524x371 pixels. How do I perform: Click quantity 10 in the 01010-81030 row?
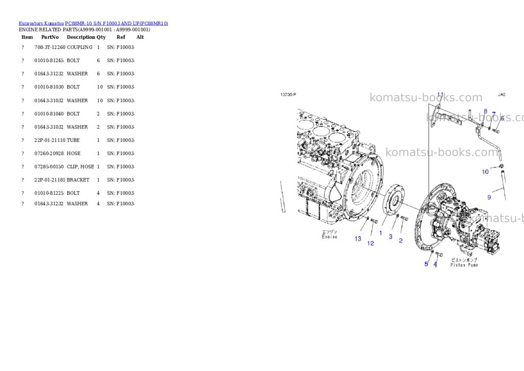(x=100, y=87)
